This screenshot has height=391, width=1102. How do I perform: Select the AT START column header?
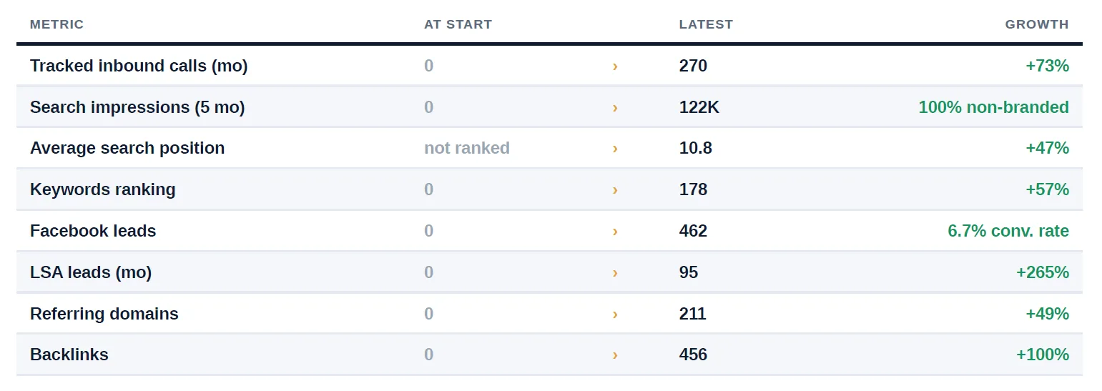point(458,24)
